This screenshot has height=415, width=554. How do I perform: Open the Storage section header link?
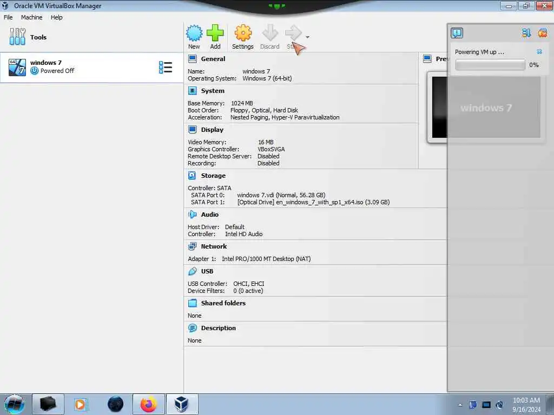213,176
